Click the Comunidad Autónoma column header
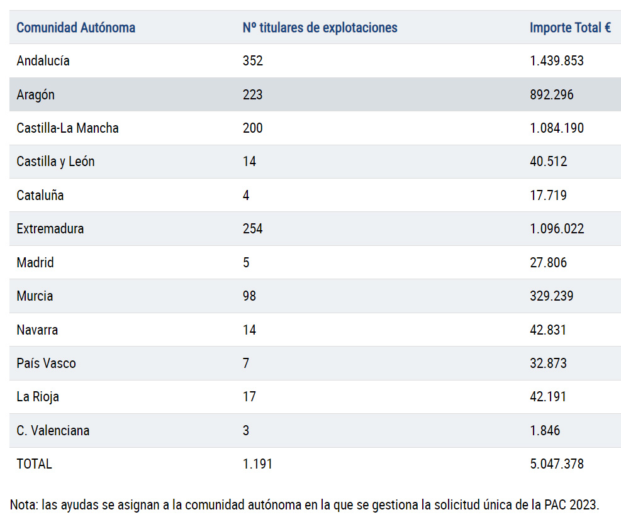 76,28
